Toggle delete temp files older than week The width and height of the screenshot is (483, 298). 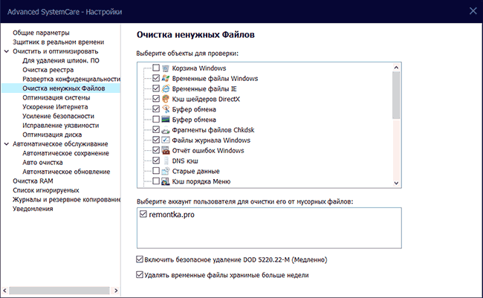tap(140, 274)
